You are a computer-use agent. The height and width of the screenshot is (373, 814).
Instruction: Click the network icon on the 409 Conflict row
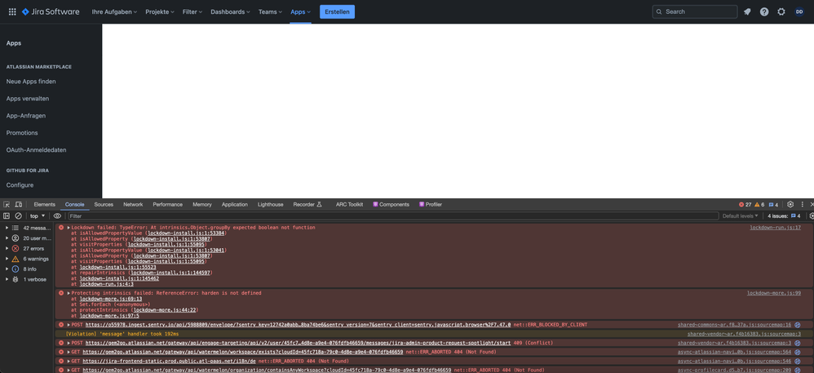coord(798,343)
